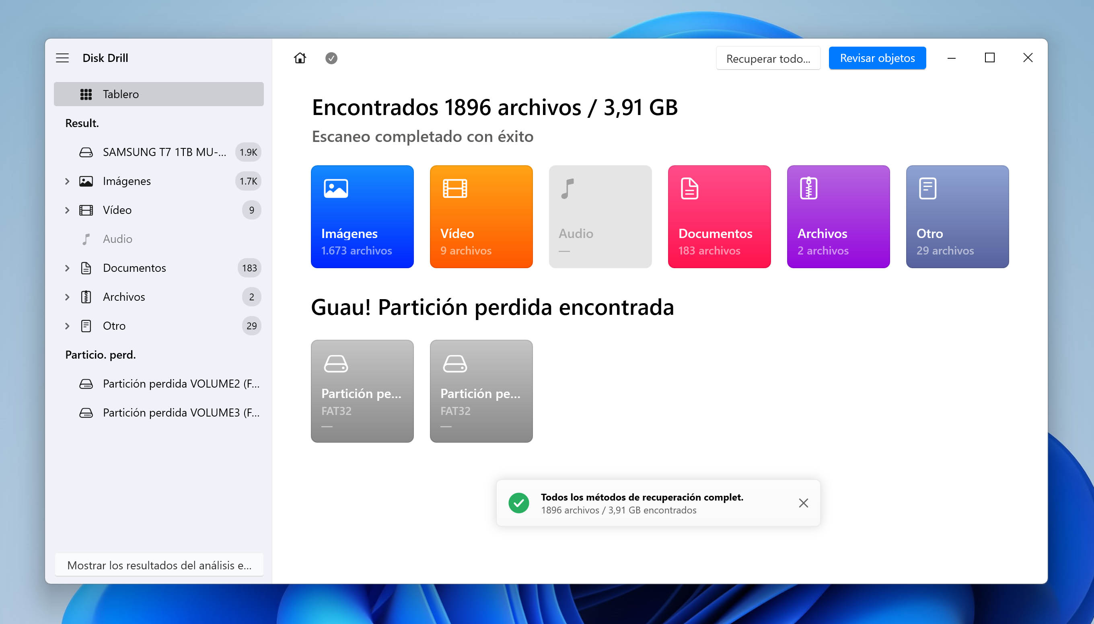Select Otro label in sidebar

tap(114, 326)
